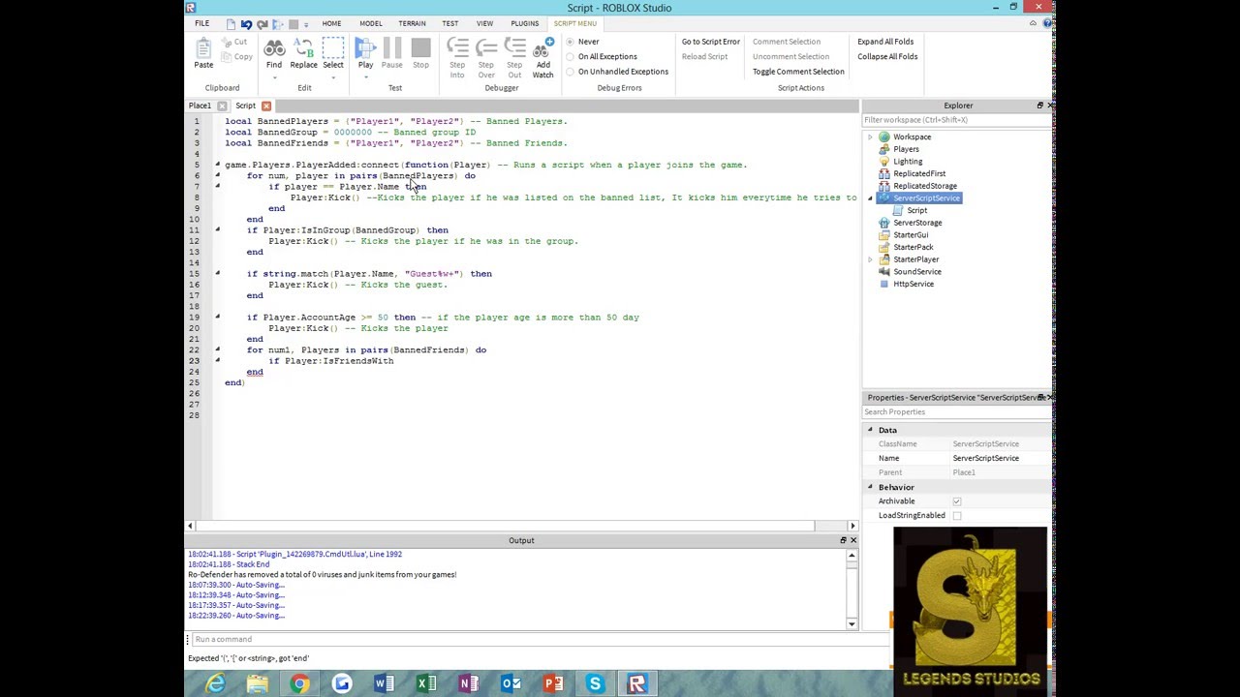This screenshot has height=697, width=1240.
Task: Collapse the Behavior properties section
Action: [870, 487]
